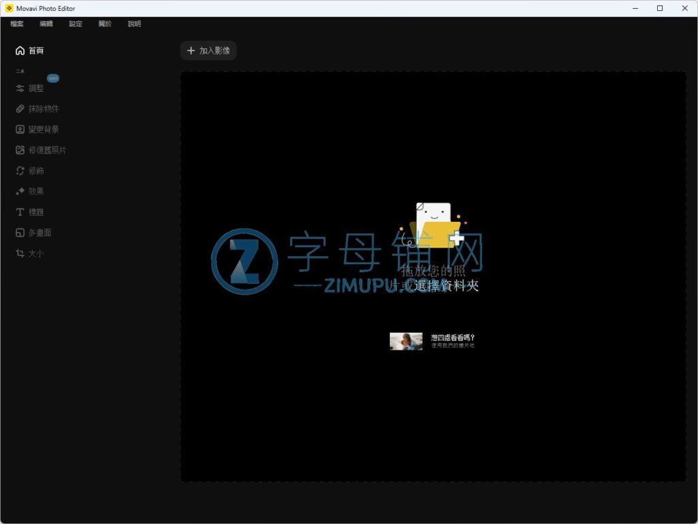Open the 編輯 (Edit) menu
Viewport: 698px width, 524px height.
pyautogui.click(x=46, y=24)
